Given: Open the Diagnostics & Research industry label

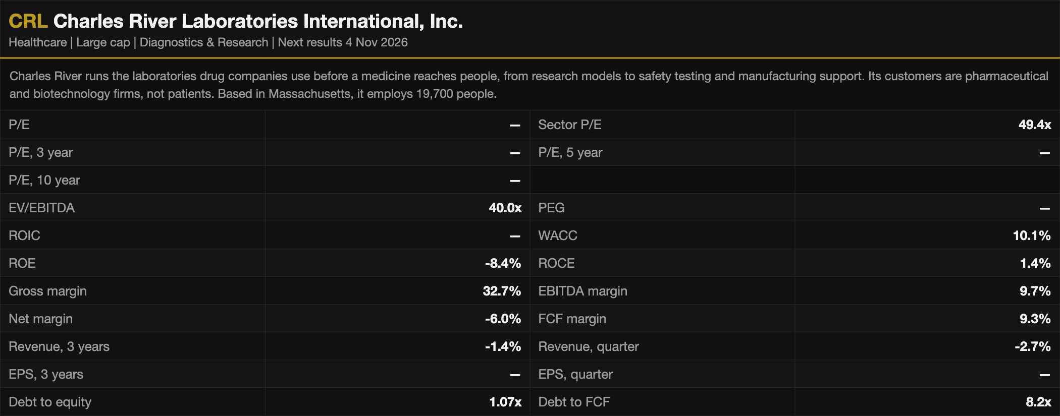Looking at the screenshot, I should pos(204,42).
